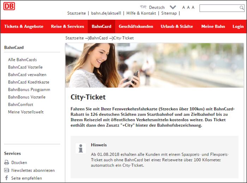Open Alle BahnCards in the sidebar

coord(22,60)
